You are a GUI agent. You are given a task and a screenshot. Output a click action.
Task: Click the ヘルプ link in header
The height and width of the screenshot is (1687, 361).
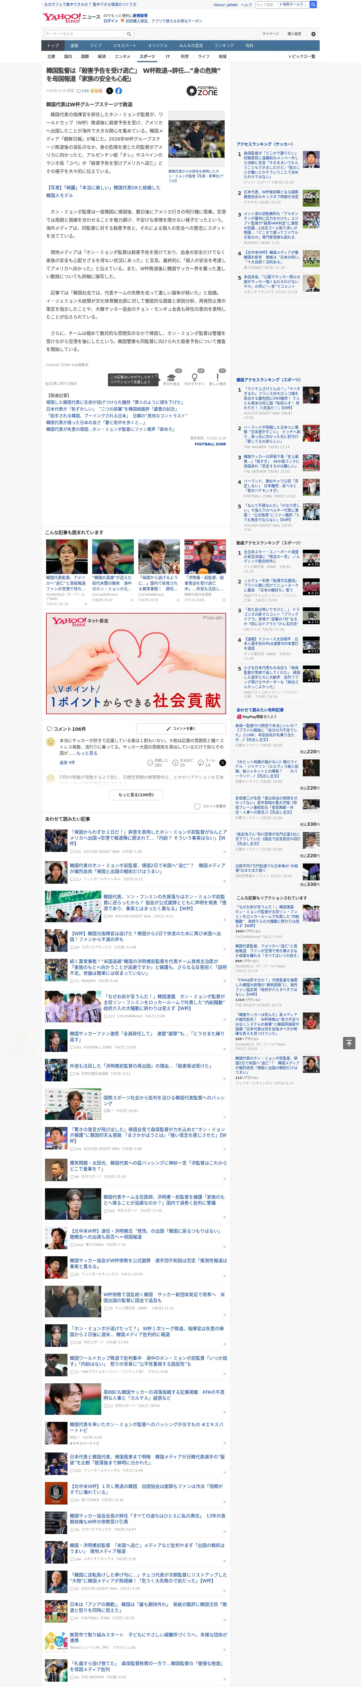pyautogui.click(x=246, y=4)
